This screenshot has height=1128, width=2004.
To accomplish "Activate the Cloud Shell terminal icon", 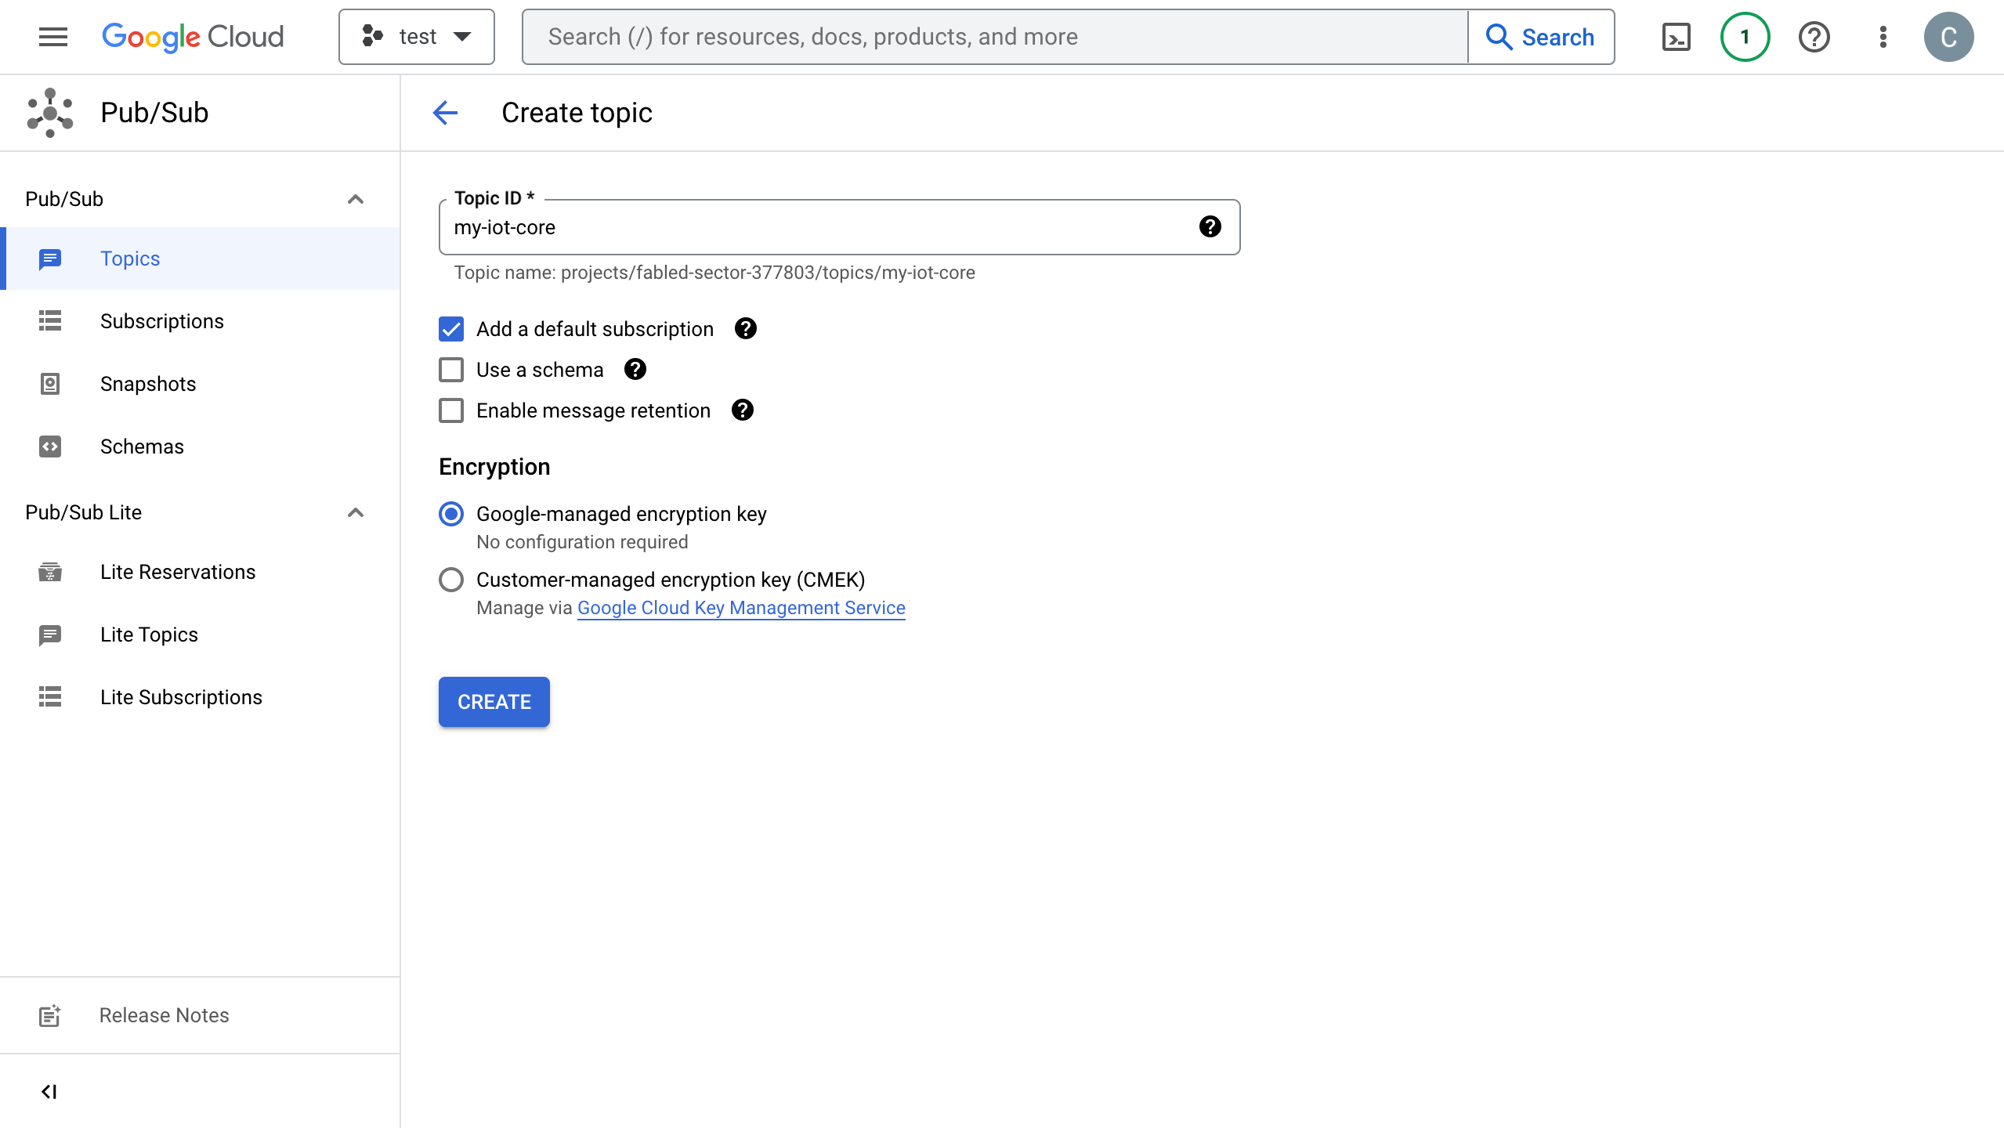I will 1676,36.
